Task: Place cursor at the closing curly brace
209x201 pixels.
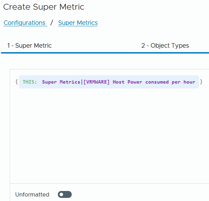Action: [201, 82]
